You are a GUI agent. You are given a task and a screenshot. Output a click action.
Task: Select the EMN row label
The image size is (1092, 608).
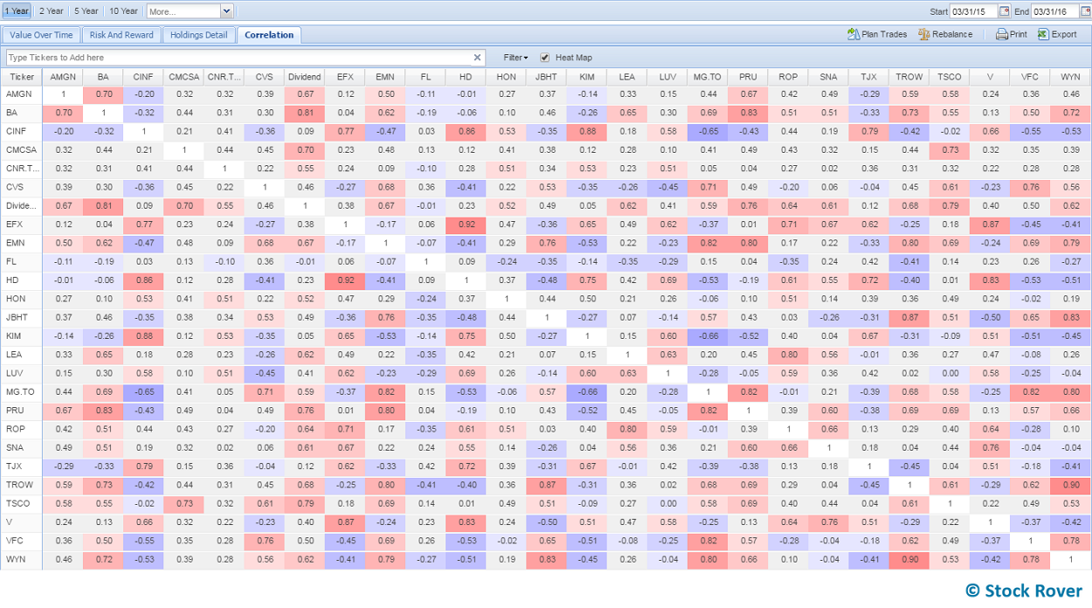[x=21, y=243]
